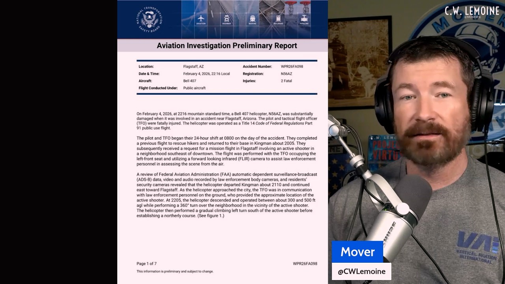Viewport: 505px width, 284px height.
Task: Click the '2 Fatal' injuries value
Action: 286,81
